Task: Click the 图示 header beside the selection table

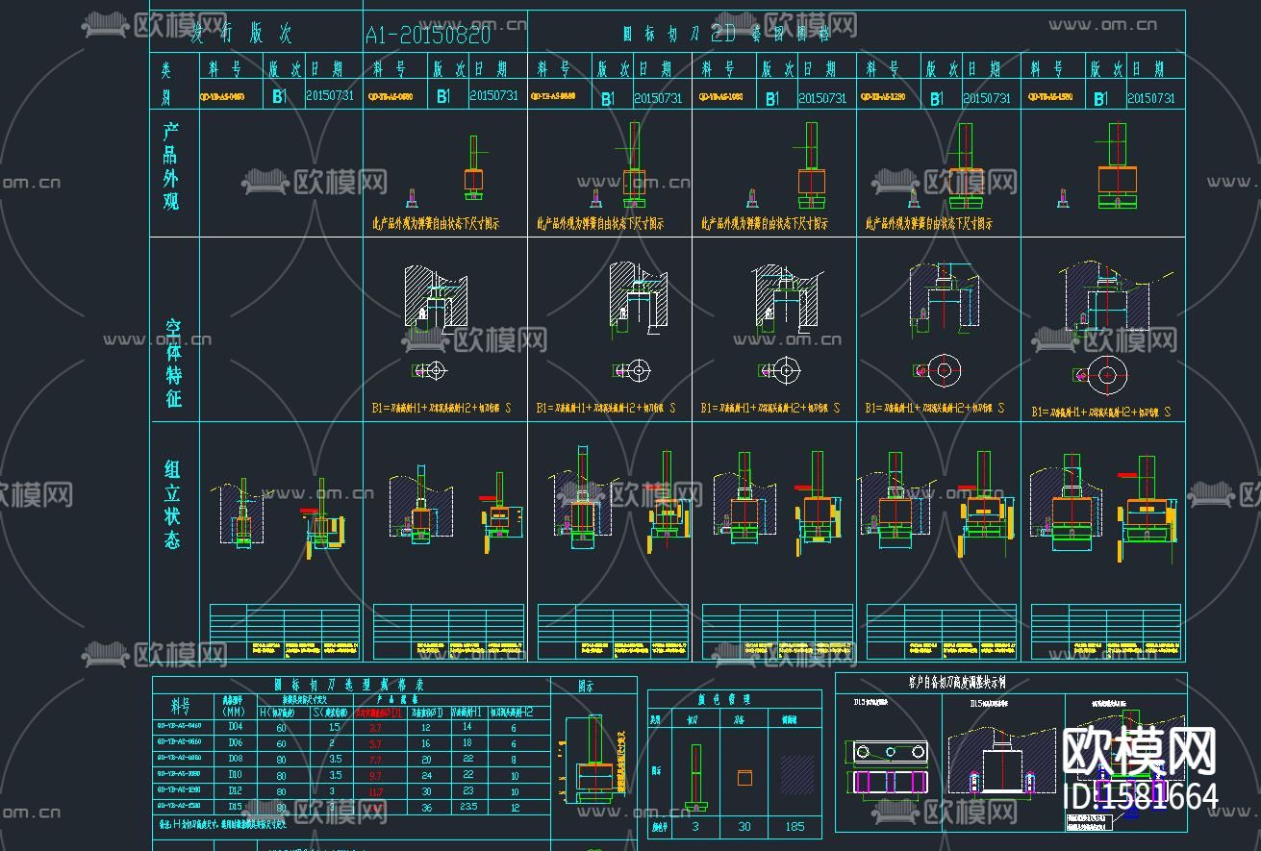Action: coord(586,687)
